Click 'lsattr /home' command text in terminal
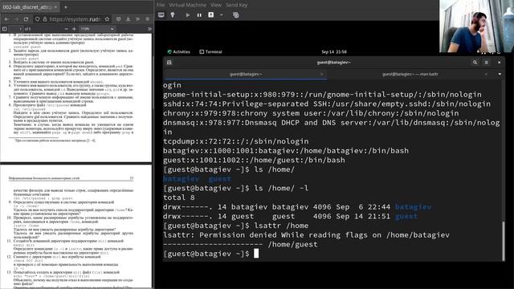The height and width of the screenshot is (289, 514). pyautogui.click(x=281, y=226)
